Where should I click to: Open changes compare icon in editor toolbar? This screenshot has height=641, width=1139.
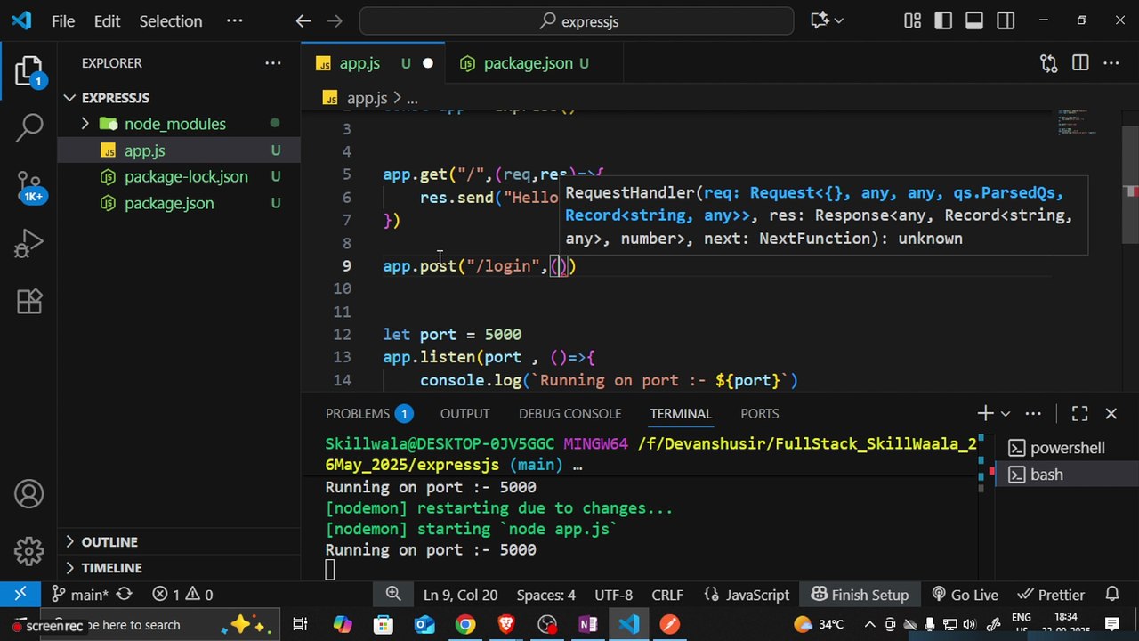[x=1049, y=63]
